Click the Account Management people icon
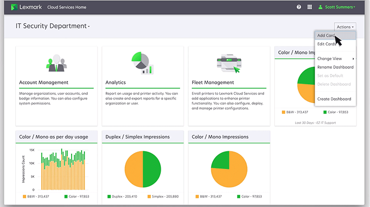370x207 pixels. click(x=56, y=63)
